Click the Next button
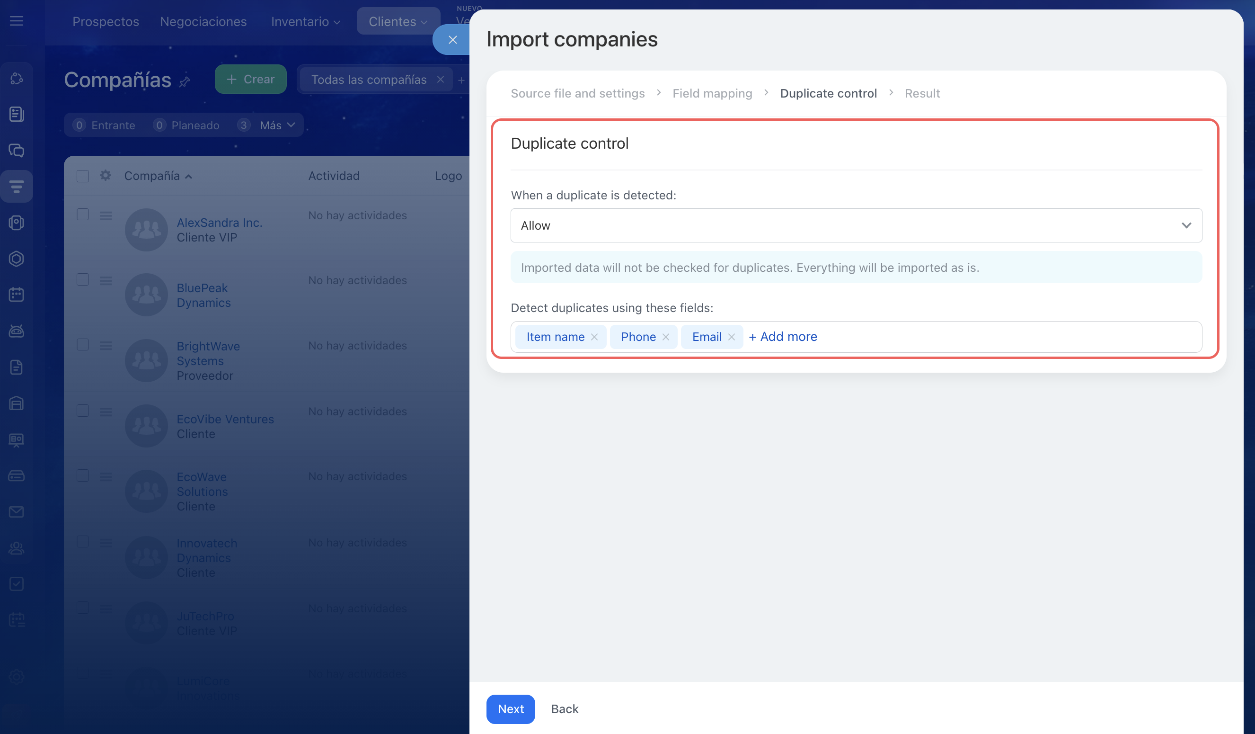 [x=510, y=708]
